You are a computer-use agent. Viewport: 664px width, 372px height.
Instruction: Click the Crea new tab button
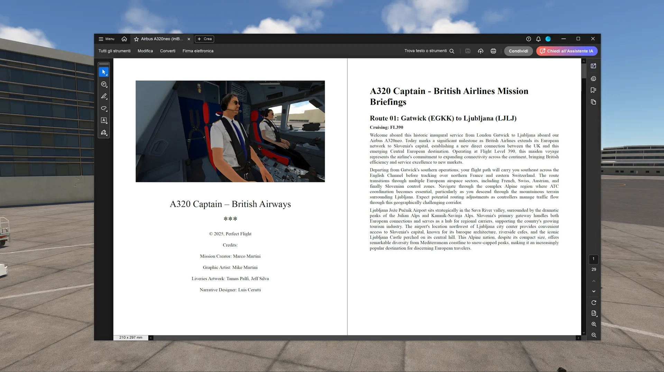point(204,39)
